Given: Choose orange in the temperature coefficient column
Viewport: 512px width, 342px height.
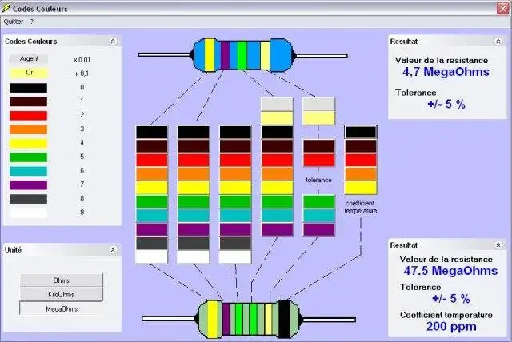Looking at the screenshot, I should coord(361,174).
